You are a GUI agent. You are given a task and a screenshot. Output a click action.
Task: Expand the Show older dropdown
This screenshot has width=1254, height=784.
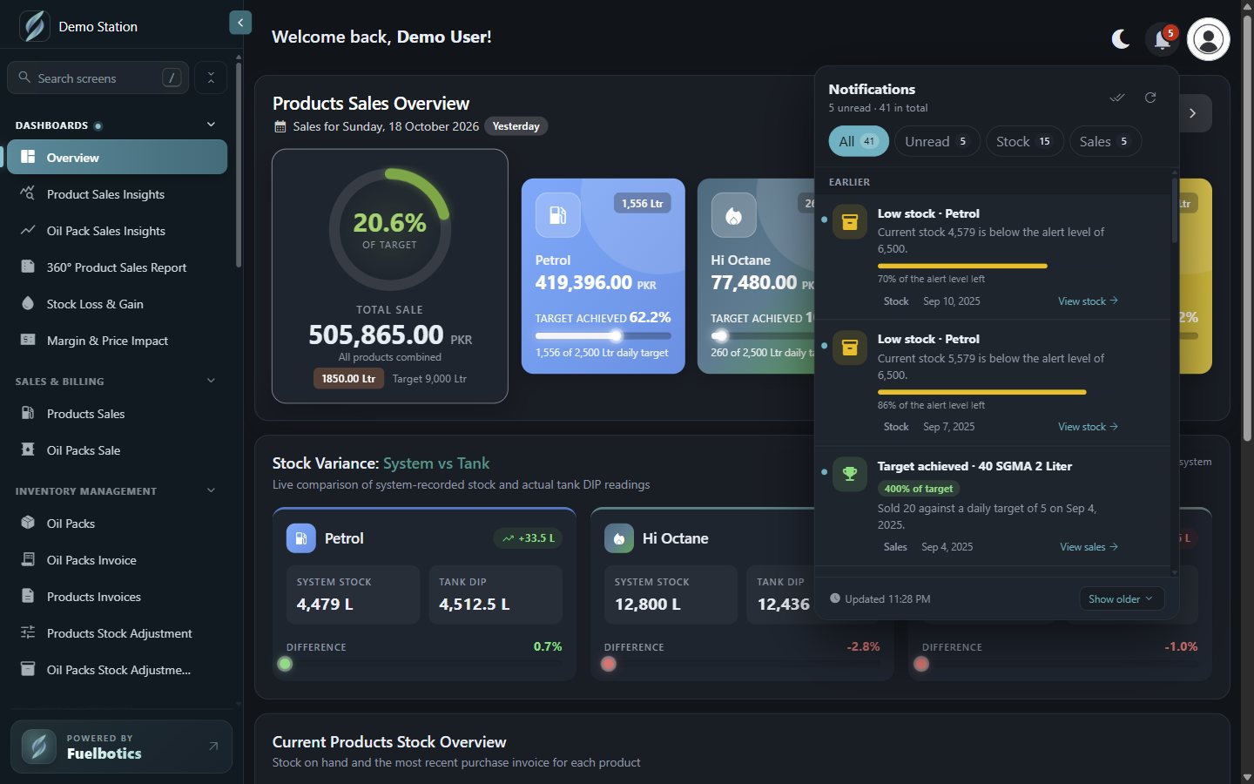point(1121,599)
